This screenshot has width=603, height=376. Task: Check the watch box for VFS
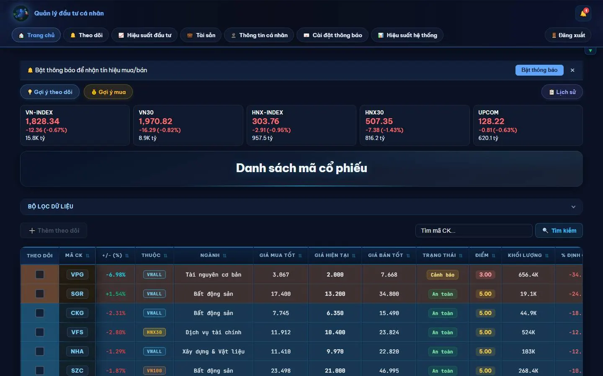pyautogui.click(x=40, y=332)
